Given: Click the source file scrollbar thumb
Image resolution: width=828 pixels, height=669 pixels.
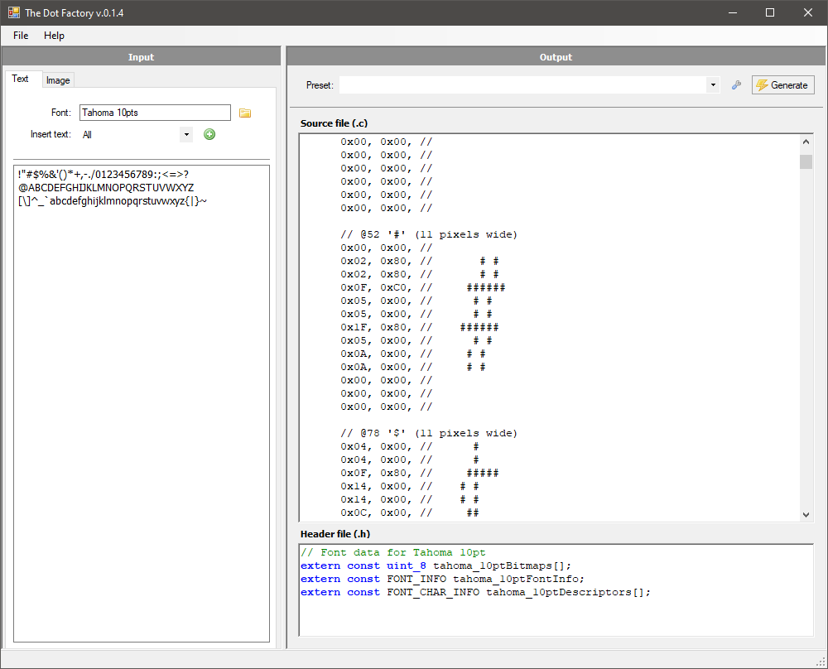Looking at the screenshot, I should click(x=806, y=161).
